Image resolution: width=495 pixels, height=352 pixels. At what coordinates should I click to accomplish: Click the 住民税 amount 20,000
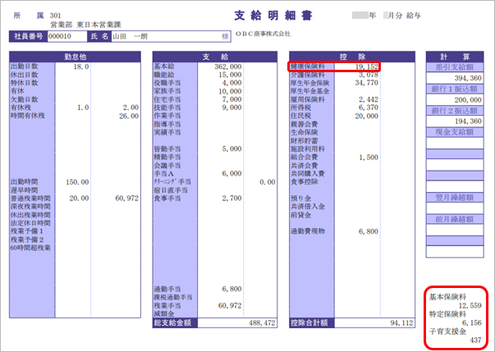(366, 116)
